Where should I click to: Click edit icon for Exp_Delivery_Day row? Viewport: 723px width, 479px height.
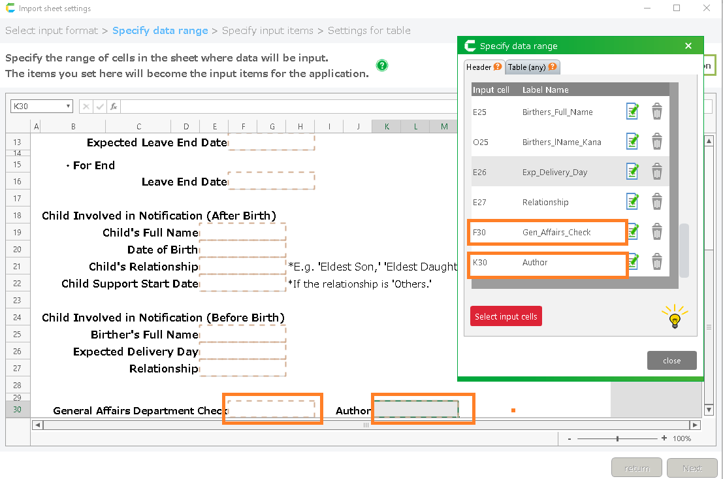(x=632, y=172)
